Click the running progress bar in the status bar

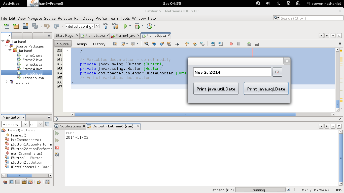pyautogui.click(x=261, y=190)
